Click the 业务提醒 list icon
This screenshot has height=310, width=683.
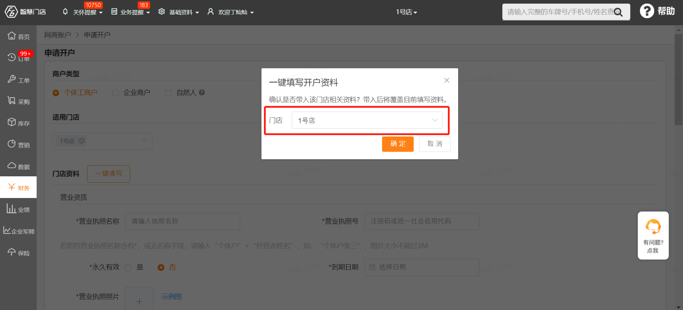coord(114,12)
